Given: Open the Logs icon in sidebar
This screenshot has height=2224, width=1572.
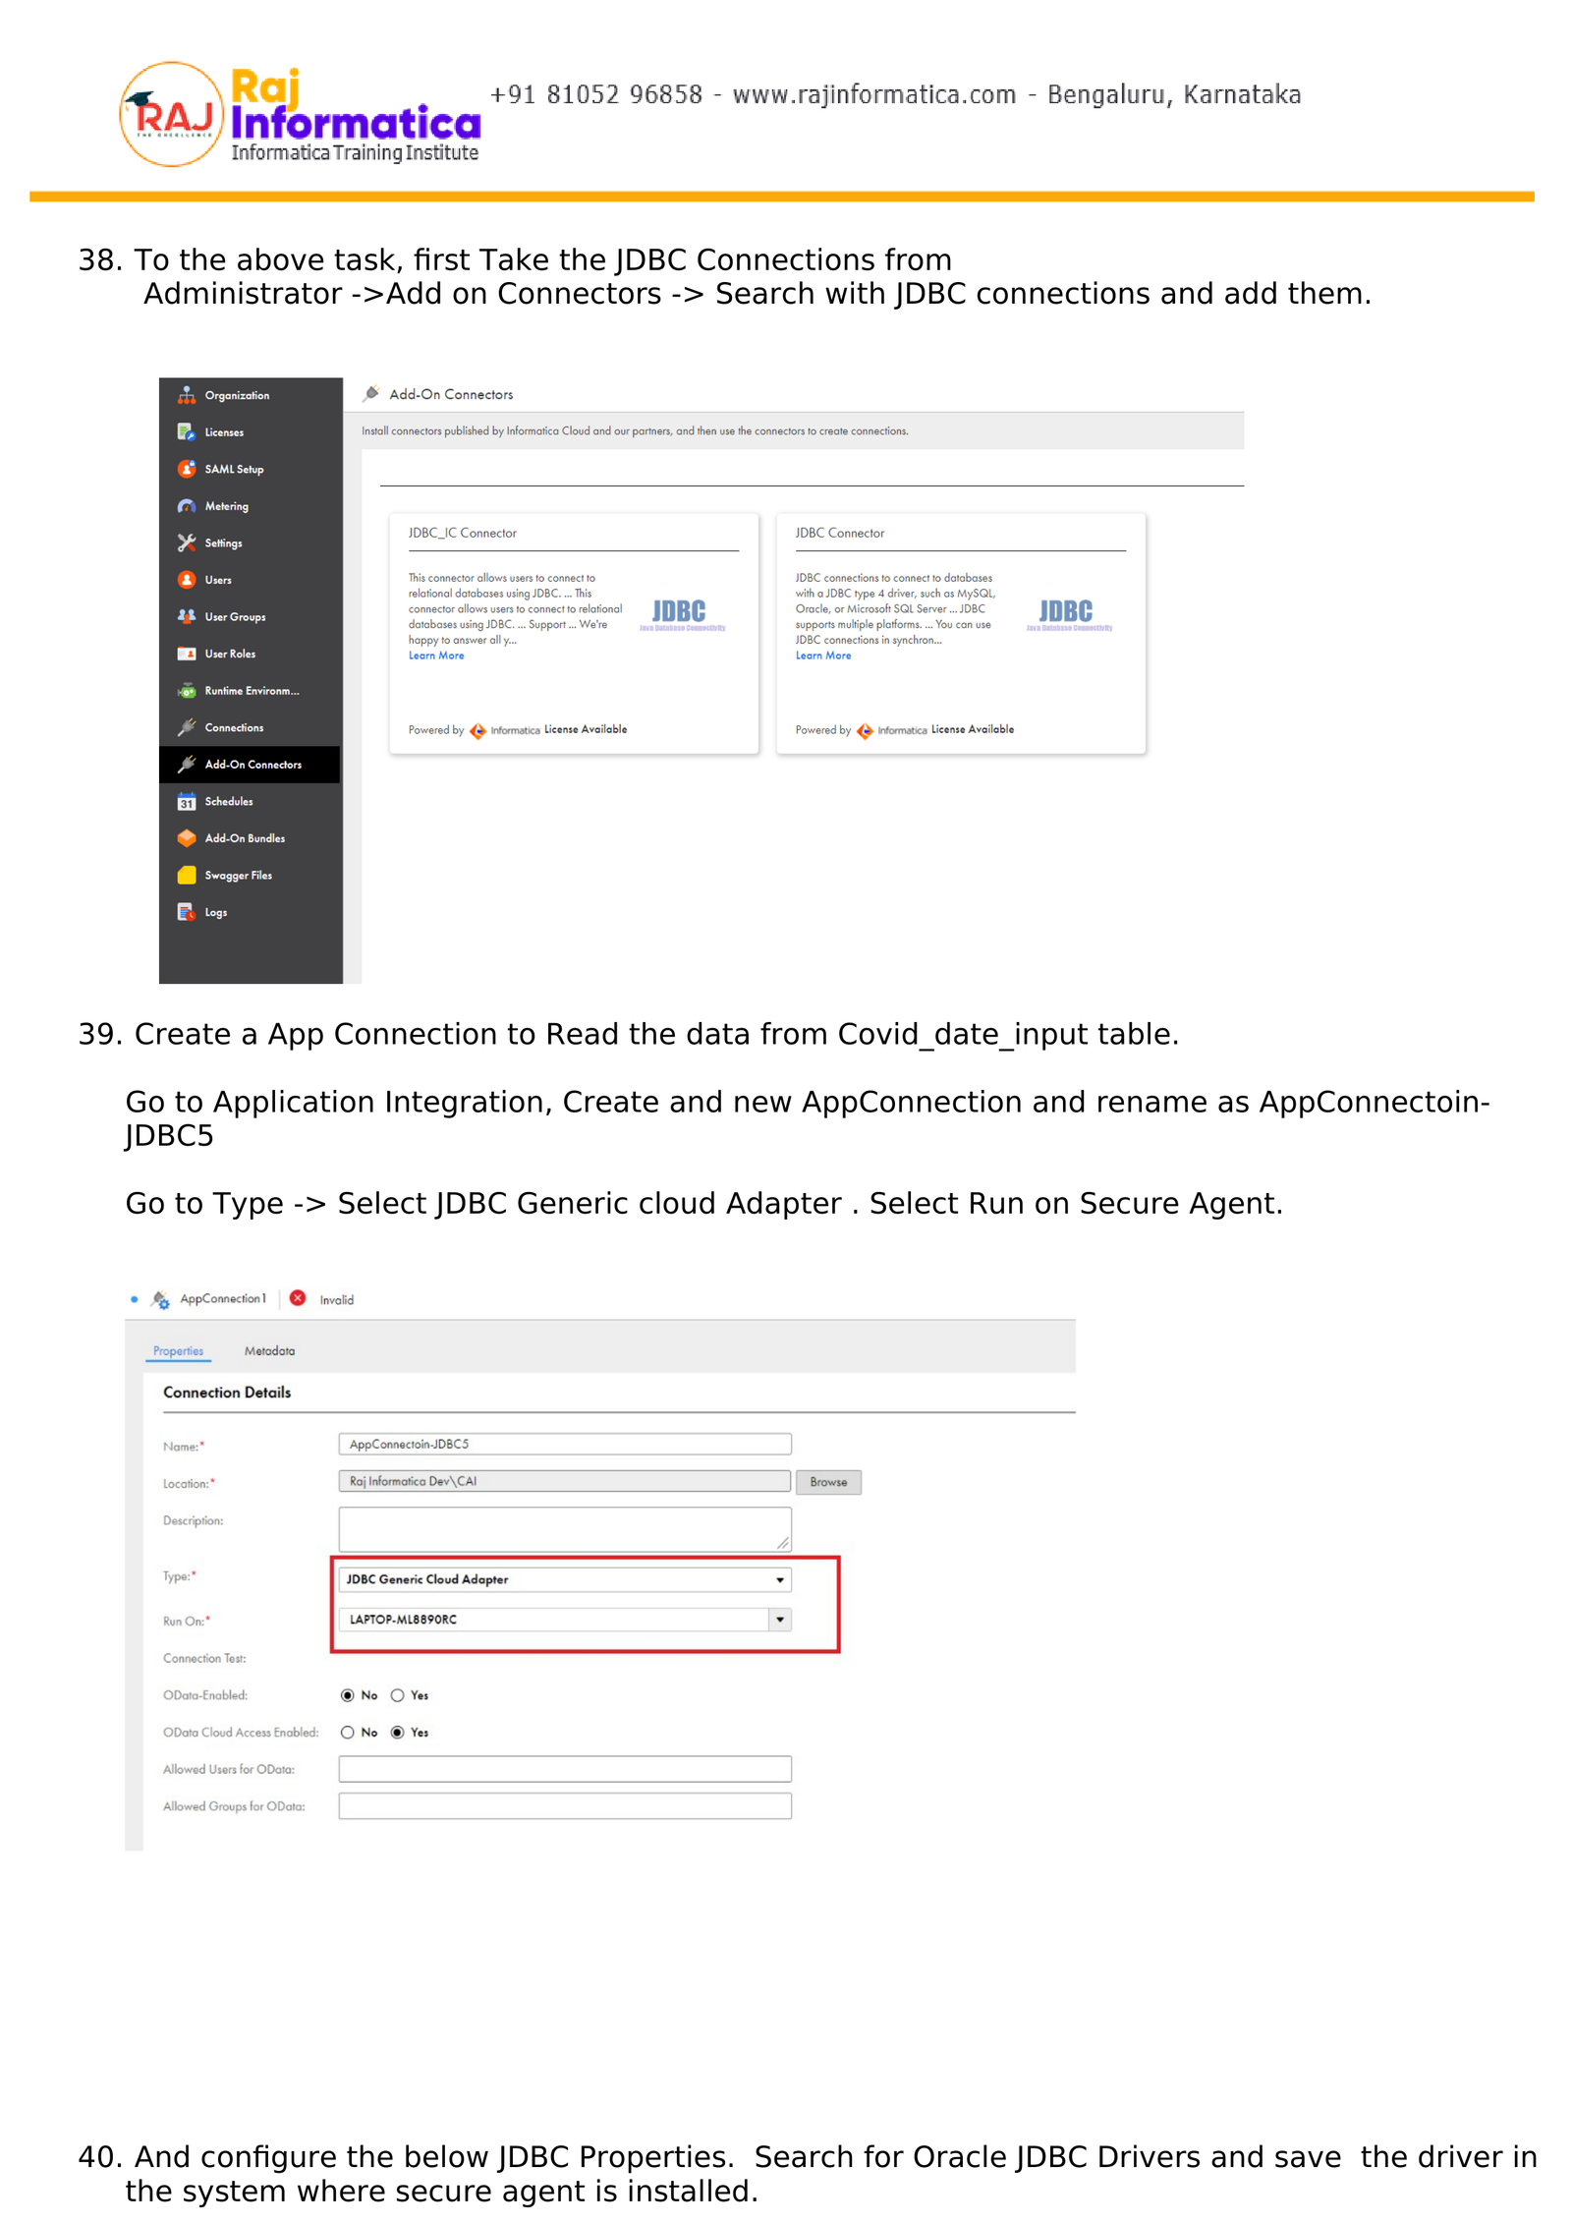Looking at the screenshot, I should (186, 912).
